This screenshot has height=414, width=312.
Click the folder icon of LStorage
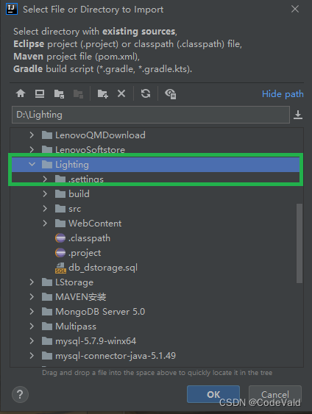pos(47,282)
